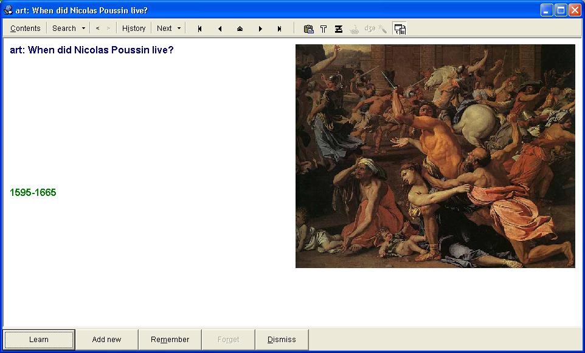The image size is (585, 353).
Task: Open the History view
Action: click(134, 29)
